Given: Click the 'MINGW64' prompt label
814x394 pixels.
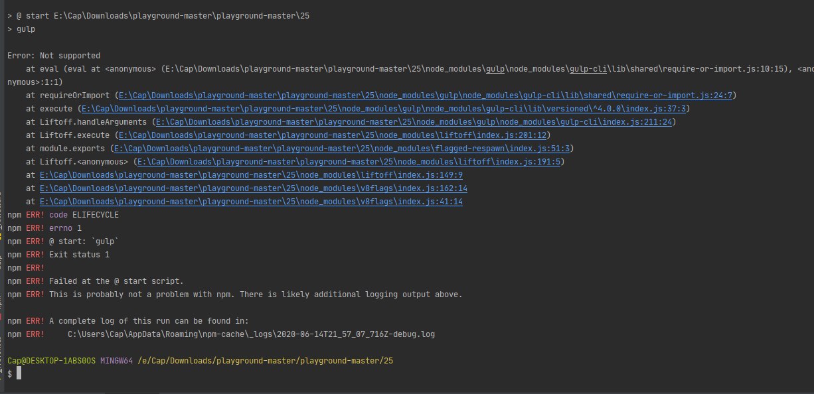Looking at the screenshot, I should tap(117, 360).
